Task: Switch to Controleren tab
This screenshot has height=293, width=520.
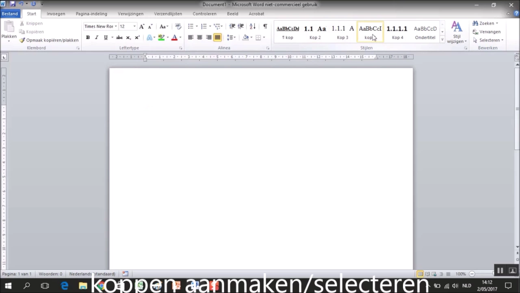Action: pos(204,13)
